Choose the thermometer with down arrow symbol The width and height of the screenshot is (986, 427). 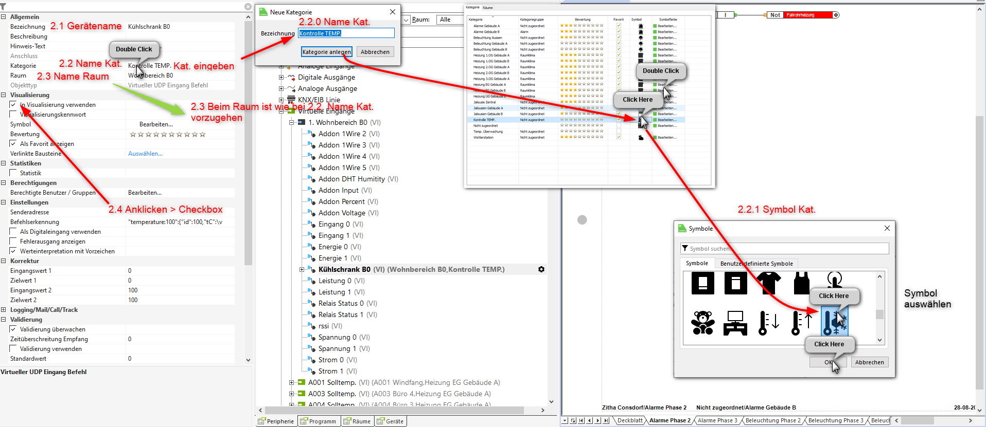pos(769,323)
